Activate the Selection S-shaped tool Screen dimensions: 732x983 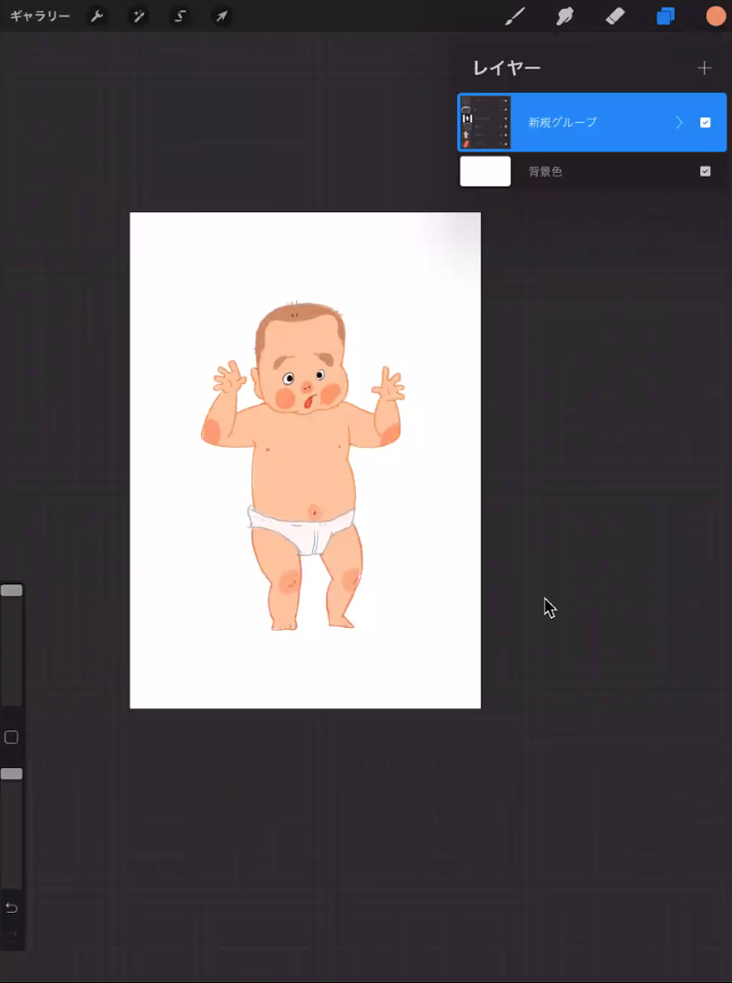pyautogui.click(x=180, y=16)
